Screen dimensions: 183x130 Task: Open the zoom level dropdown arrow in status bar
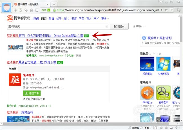pos(179,128)
